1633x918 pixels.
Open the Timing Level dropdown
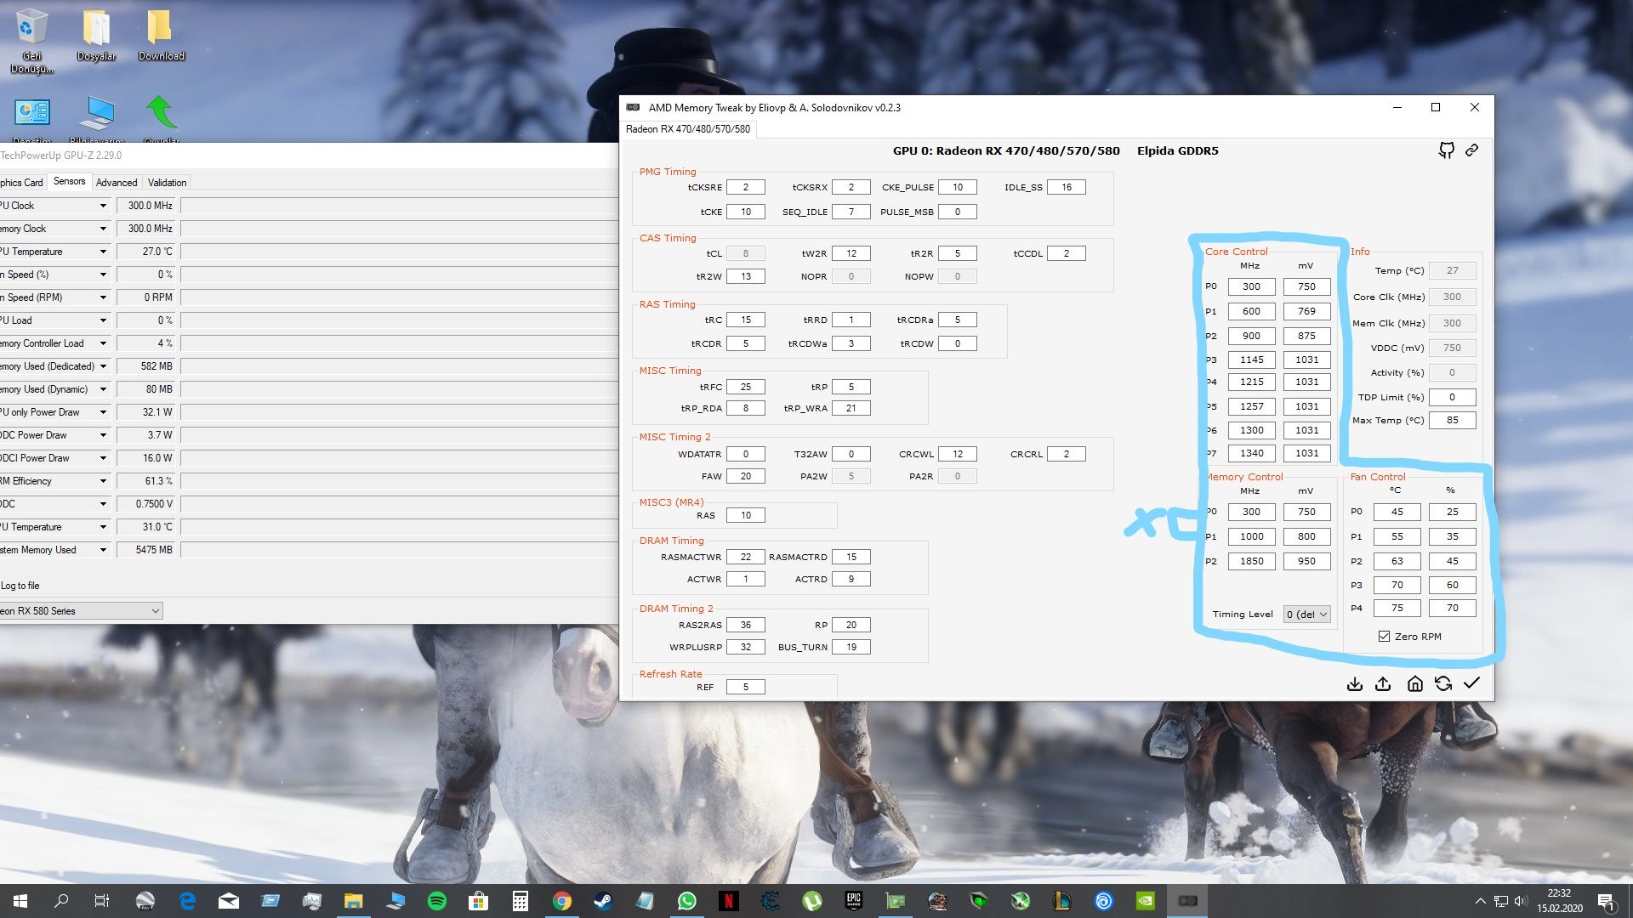pos(1306,615)
